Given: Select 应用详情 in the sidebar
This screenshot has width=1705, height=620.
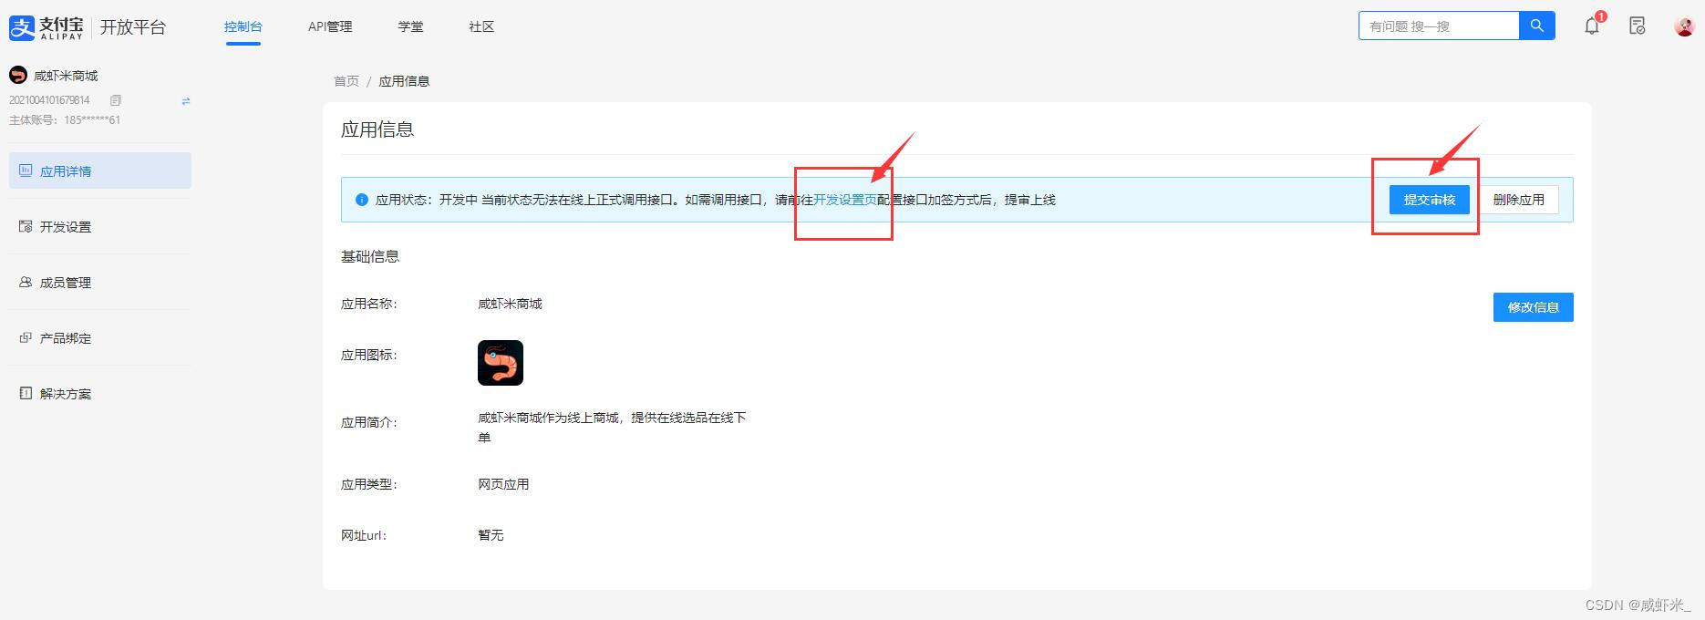Looking at the screenshot, I should (100, 170).
